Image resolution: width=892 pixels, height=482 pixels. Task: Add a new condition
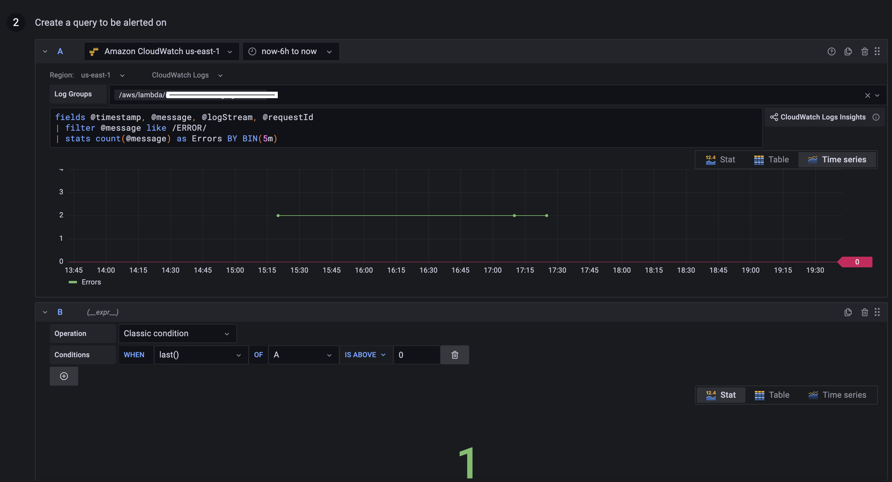[x=64, y=376]
